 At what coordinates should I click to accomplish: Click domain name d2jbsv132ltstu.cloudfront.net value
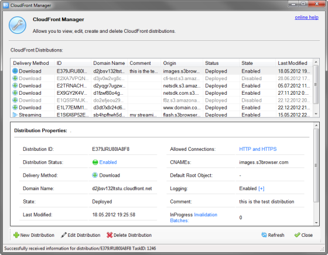122,188
